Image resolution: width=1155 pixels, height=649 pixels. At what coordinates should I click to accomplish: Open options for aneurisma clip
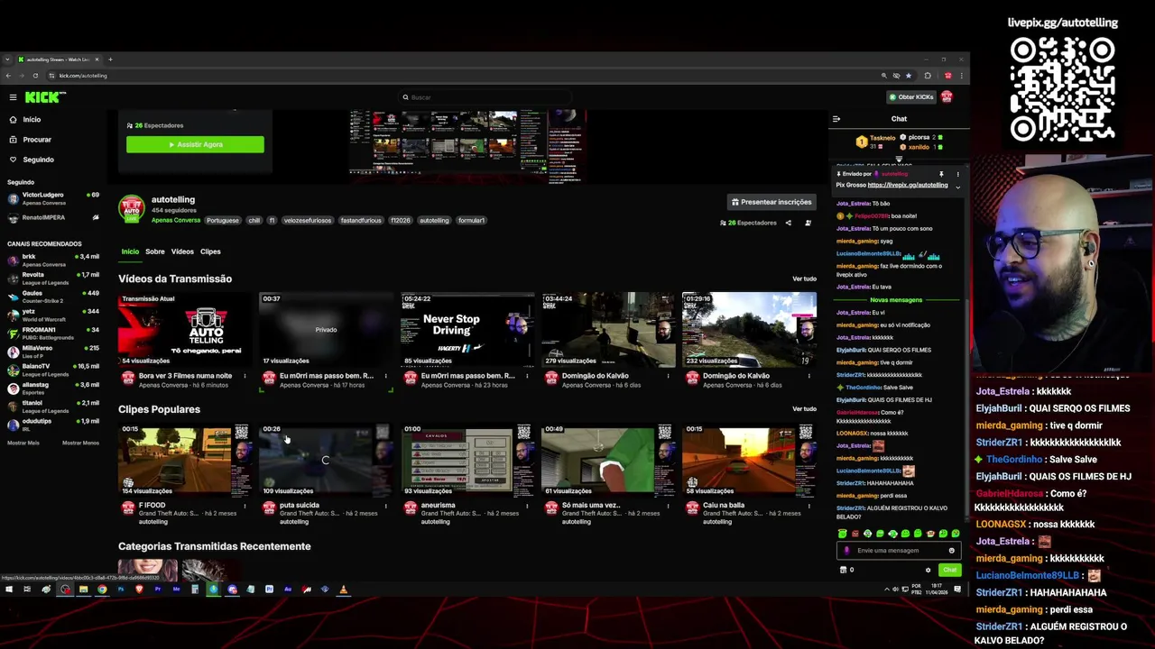(527, 506)
